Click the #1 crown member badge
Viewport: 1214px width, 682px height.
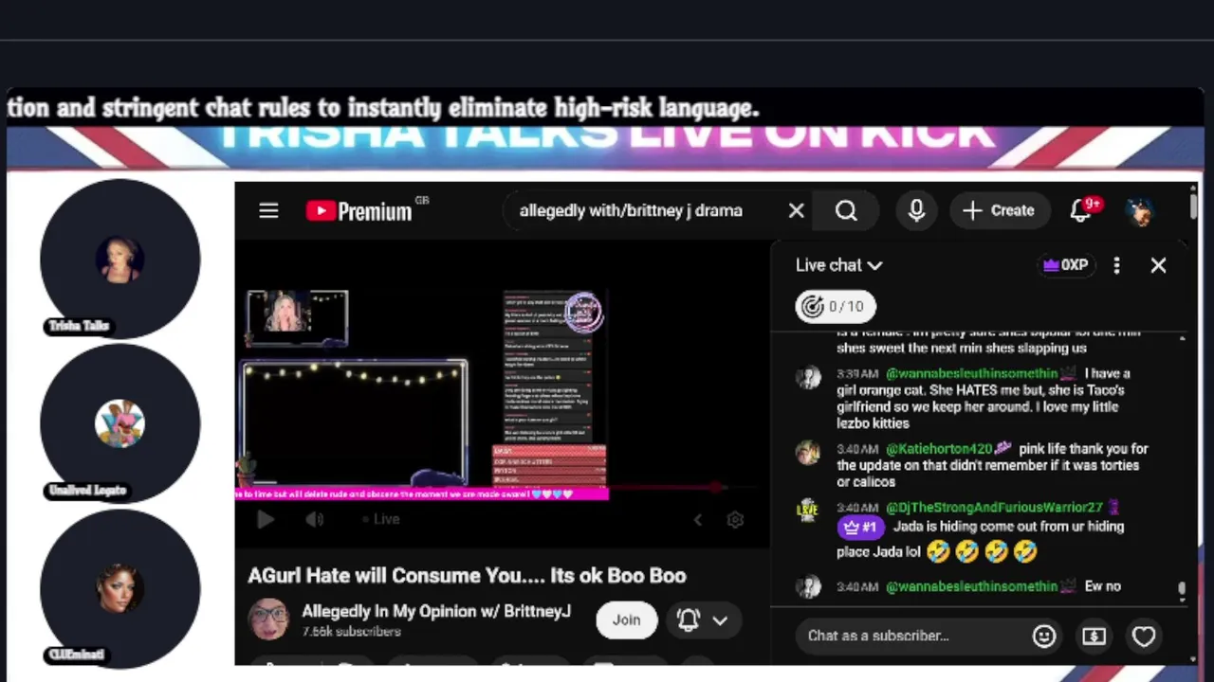(x=859, y=528)
